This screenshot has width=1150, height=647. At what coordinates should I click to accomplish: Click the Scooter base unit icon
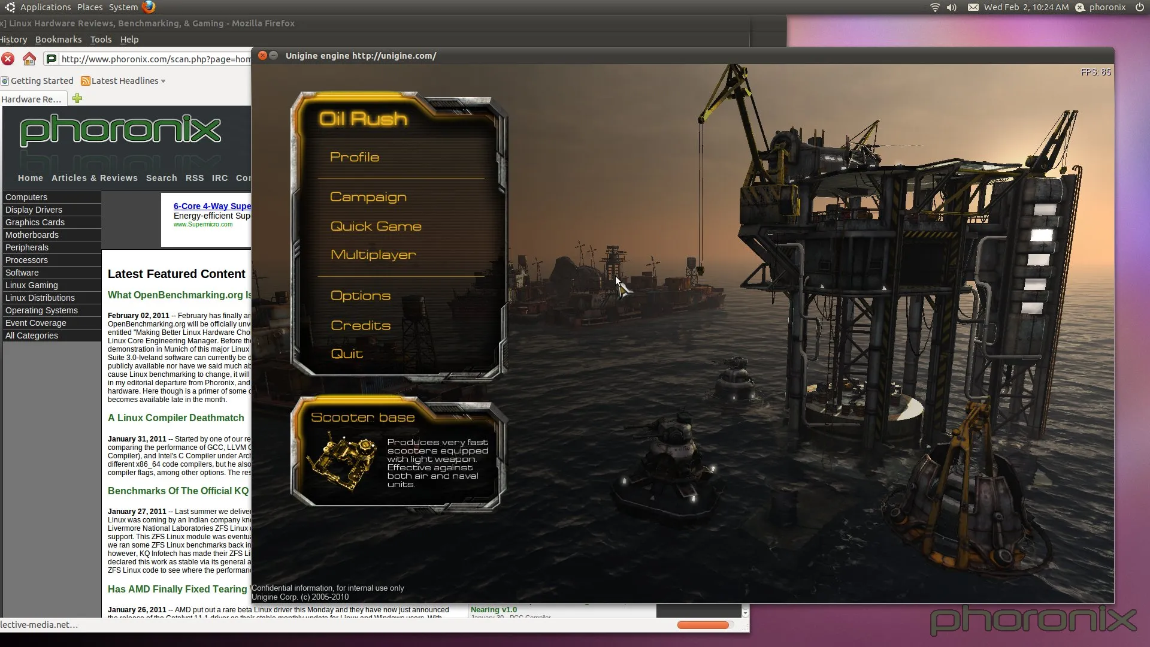click(341, 462)
